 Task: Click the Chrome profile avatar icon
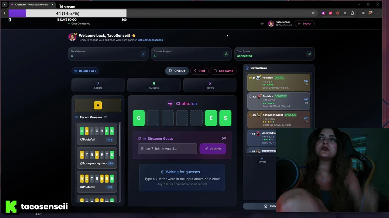tap(370, 13)
